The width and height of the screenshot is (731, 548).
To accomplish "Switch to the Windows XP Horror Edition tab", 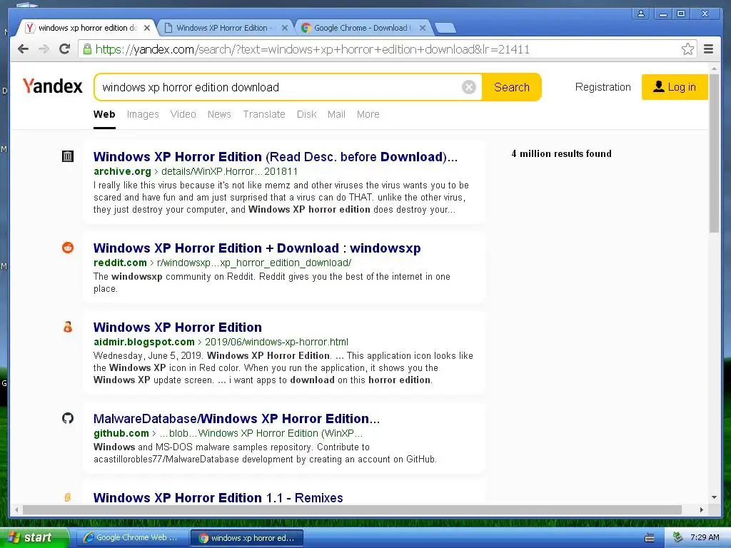I will 222,28.
